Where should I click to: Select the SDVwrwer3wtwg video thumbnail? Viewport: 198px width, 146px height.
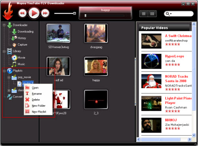59,33
